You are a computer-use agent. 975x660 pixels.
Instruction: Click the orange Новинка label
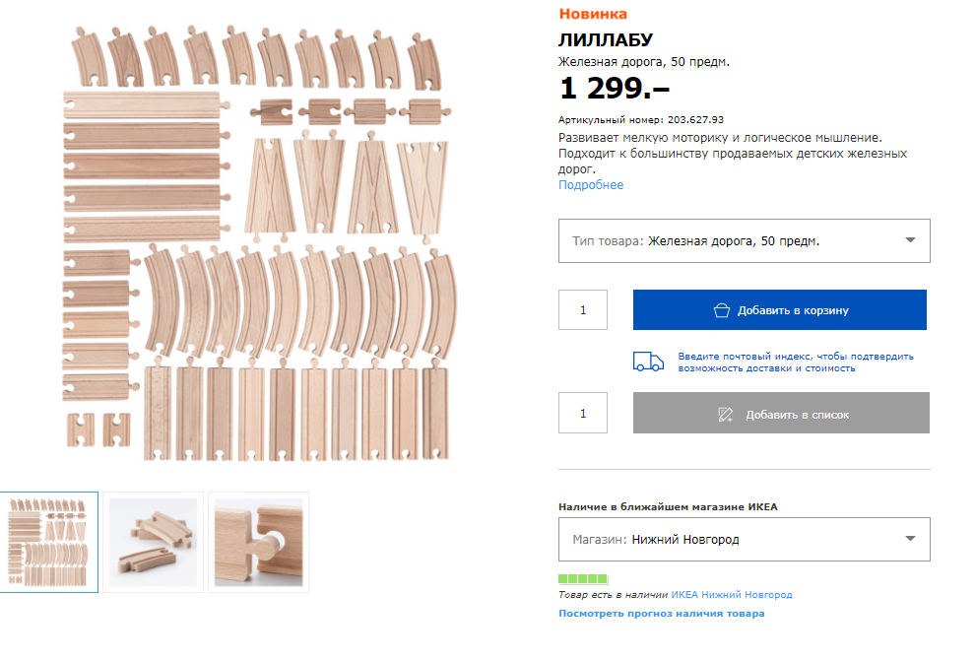click(x=593, y=14)
